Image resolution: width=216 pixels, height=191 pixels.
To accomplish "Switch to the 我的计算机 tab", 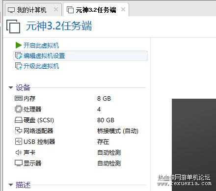I will tap(33, 10).
